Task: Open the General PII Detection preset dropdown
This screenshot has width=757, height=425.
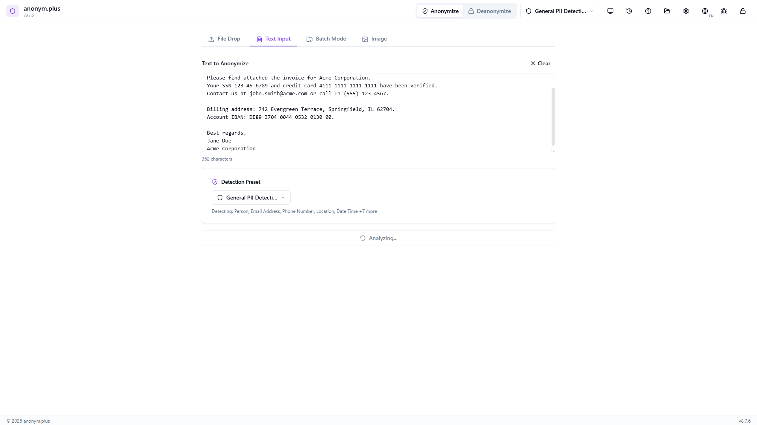Action: pos(559,11)
